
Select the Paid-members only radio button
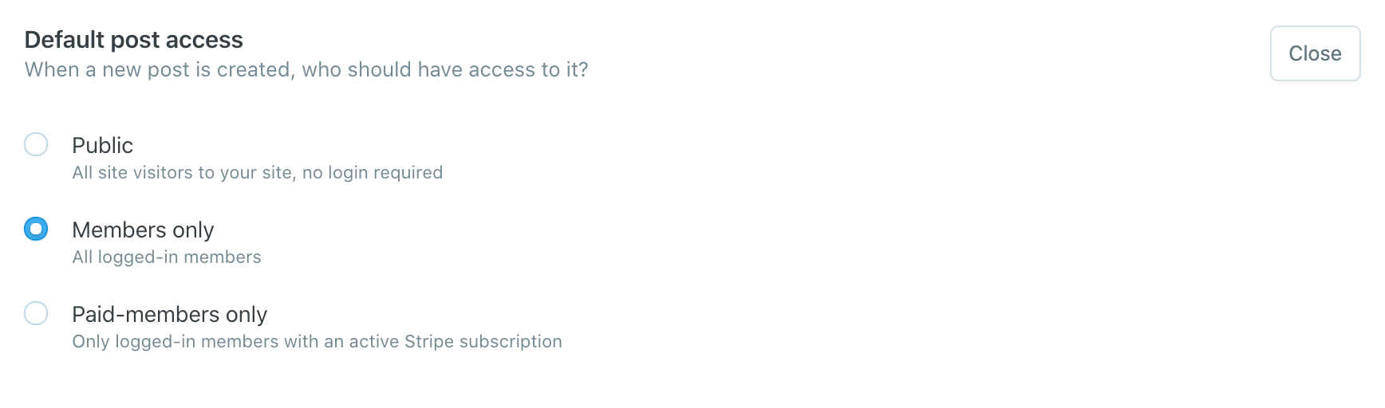36,313
